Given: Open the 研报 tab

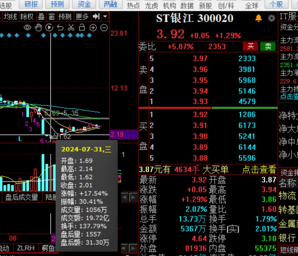Looking at the screenshot, I should [x=31, y=4].
